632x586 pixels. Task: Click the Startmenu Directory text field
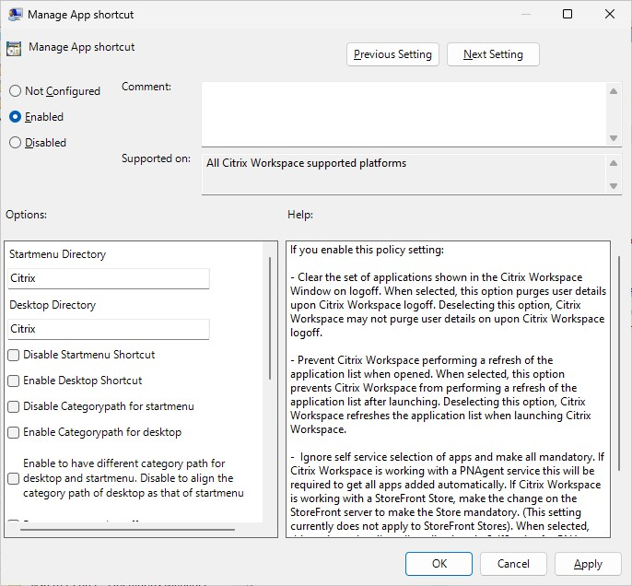coord(109,277)
